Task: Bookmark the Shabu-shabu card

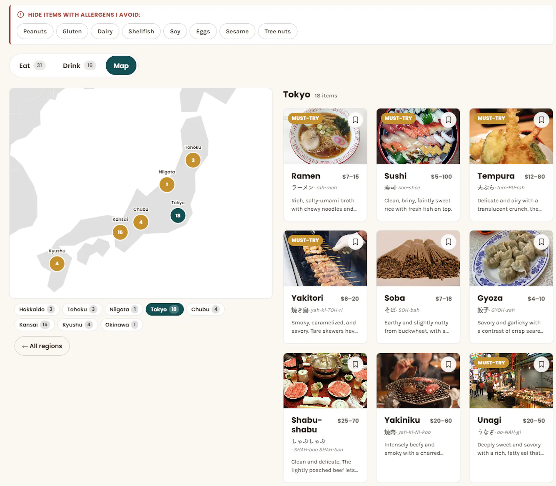Action: pos(355,364)
